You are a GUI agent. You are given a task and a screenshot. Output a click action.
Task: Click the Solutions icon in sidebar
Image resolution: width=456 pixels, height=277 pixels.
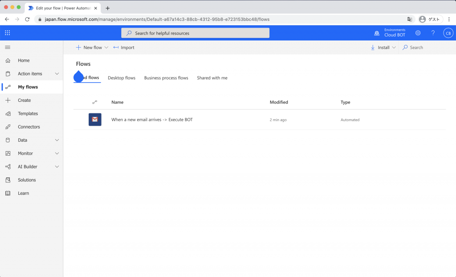coord(8,180)
